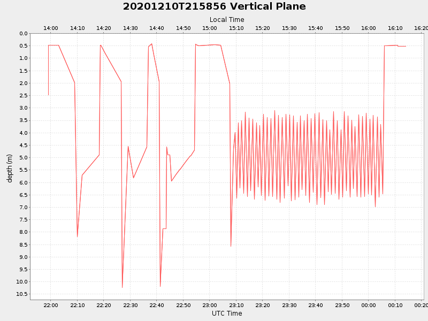Click the 14:10 local time tick label
Image resolution: width=428 pixels, height=321 pixels.
[77, 28]
